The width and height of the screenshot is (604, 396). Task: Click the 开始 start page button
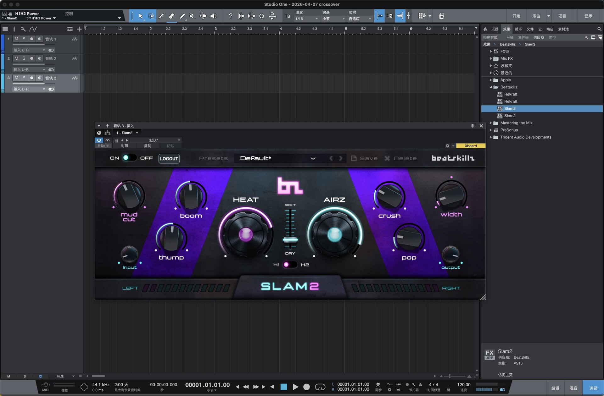[516, 16]
